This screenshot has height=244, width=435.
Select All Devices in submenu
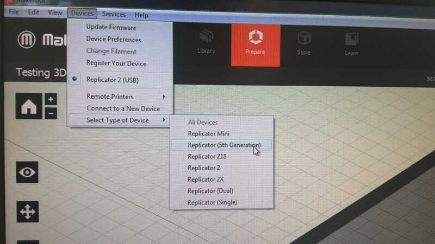221,123
